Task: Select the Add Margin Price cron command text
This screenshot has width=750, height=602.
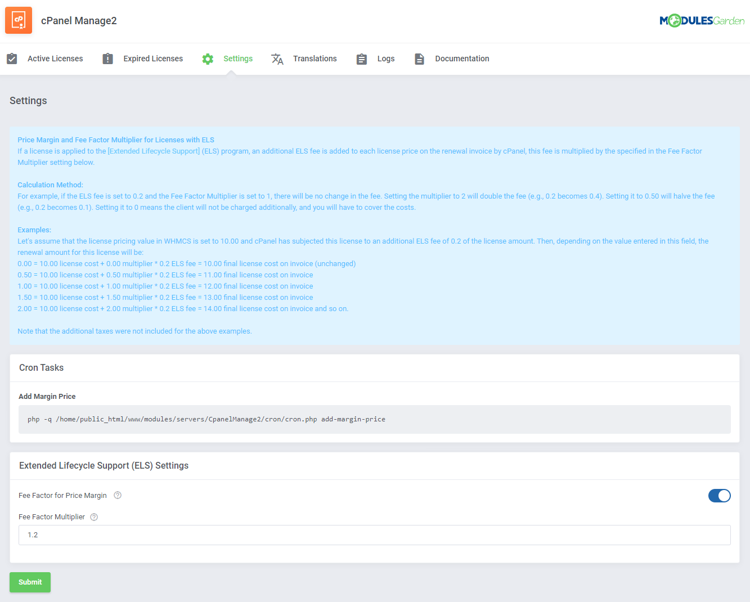Action: click(206, 419)
